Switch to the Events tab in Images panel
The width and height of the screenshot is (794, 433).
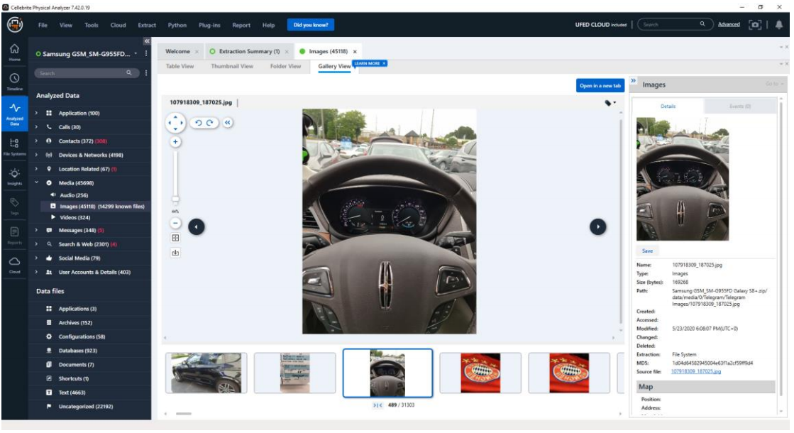pos(740,106)
